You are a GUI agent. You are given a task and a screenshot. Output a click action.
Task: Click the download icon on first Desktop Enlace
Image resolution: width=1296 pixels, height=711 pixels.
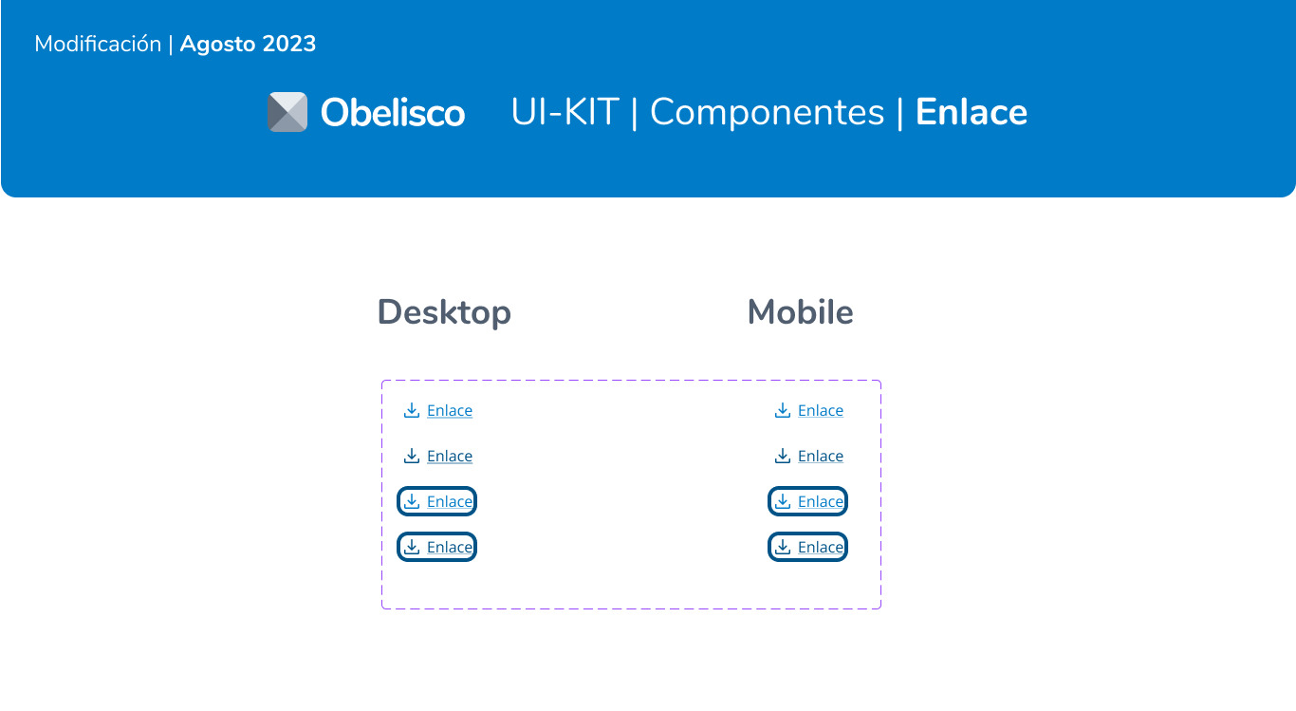(x=412, y=410)
